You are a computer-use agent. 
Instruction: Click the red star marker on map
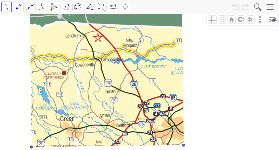98,38
